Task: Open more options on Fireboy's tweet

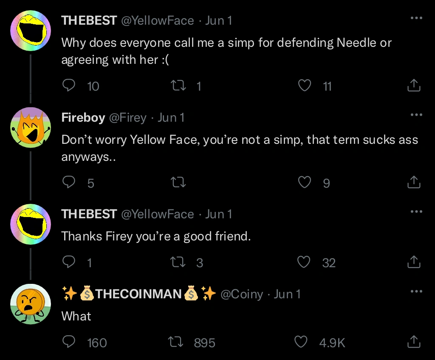Action: [416, 114]
